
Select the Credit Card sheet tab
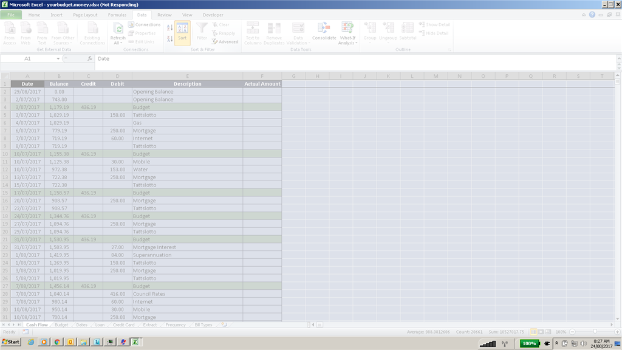[123, 325]
